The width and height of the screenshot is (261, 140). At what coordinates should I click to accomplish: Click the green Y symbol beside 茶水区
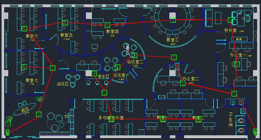pos(94,73)
